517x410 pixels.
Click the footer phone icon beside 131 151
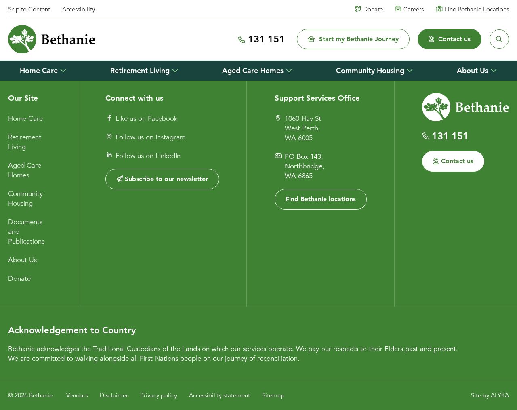coord(426,136)
